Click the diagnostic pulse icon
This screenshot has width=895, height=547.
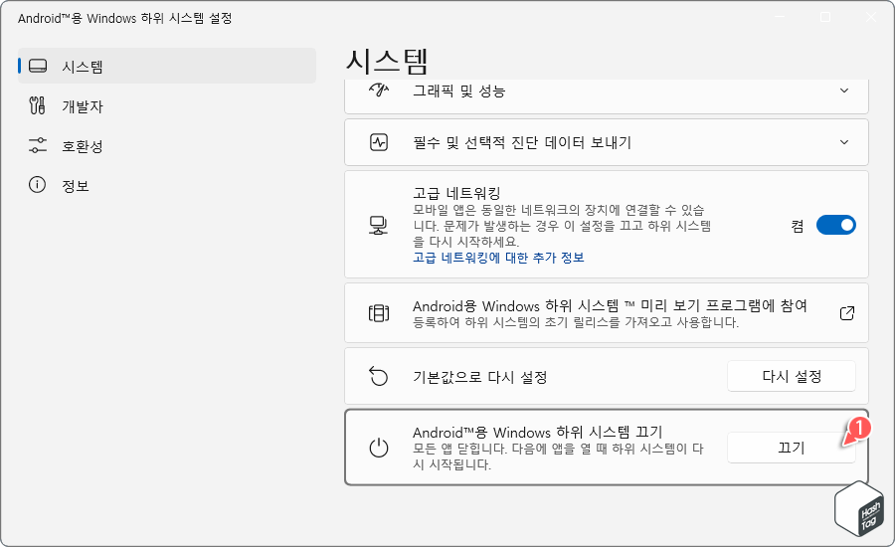click(379, 142)
